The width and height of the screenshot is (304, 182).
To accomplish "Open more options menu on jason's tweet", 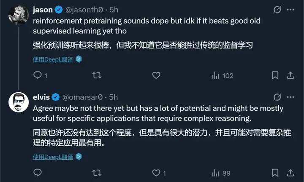I will coord(290,9).
